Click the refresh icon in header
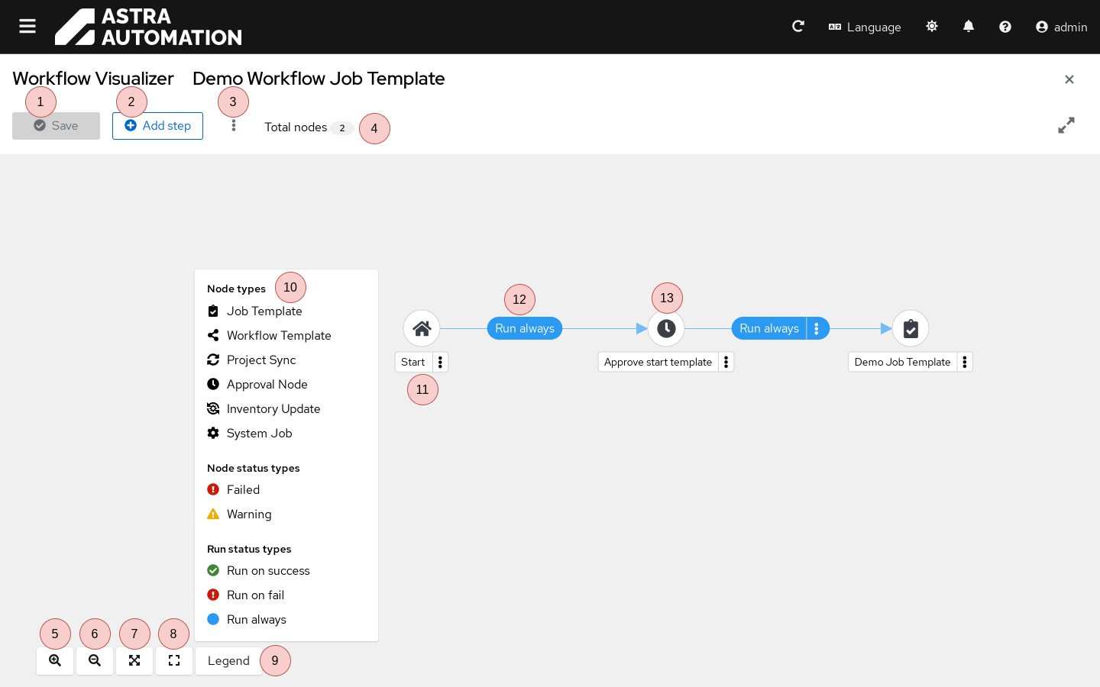 point(798,27)
